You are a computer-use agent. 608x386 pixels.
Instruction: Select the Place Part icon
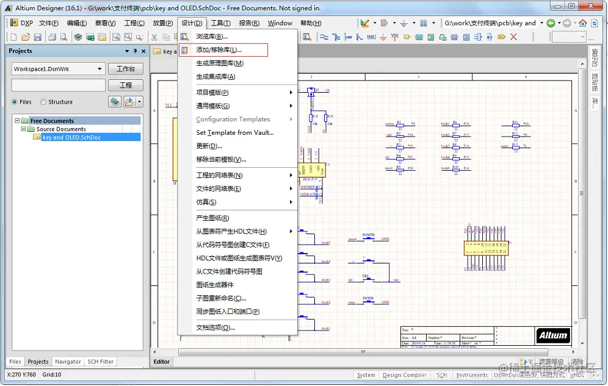pyautogui.click(x=407, y=37)
